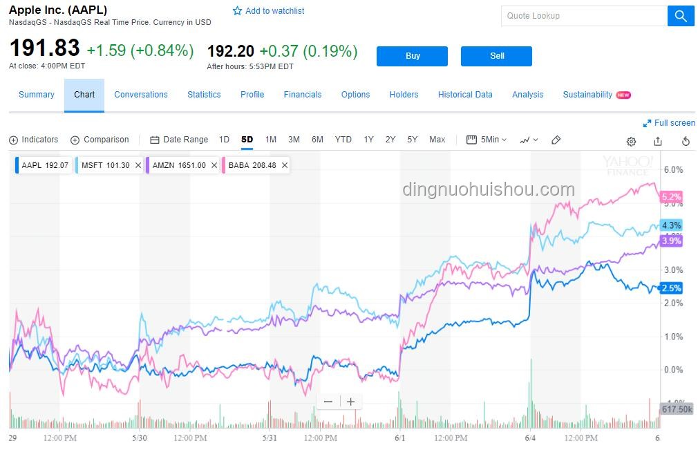
Task: Open the line chart type dropdown
Action: click(x=529, y=140)
